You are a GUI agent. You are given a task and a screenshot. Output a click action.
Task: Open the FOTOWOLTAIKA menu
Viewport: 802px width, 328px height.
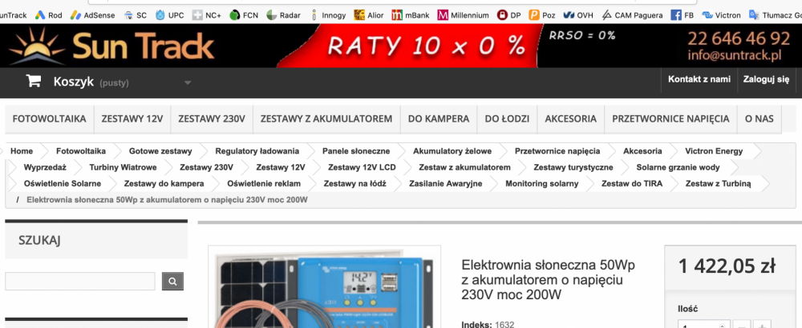(x=49, y=119)
